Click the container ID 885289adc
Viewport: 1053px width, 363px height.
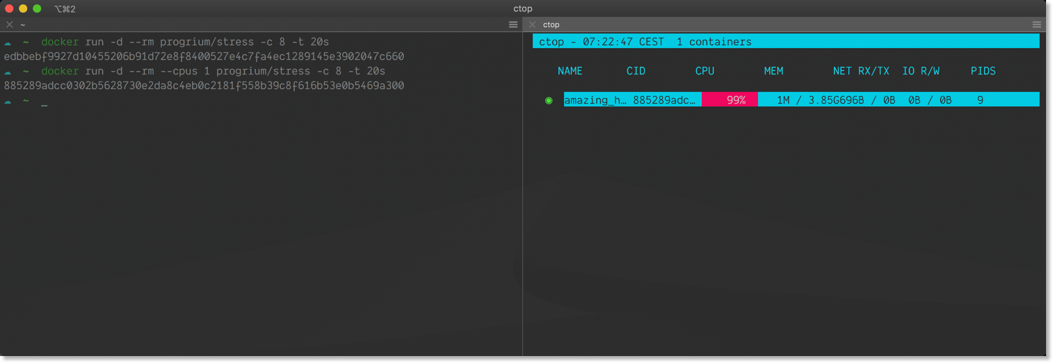[664, 100]
